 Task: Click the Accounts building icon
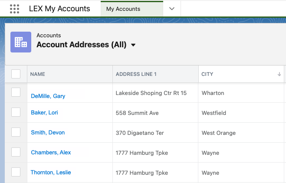[21, 42]
